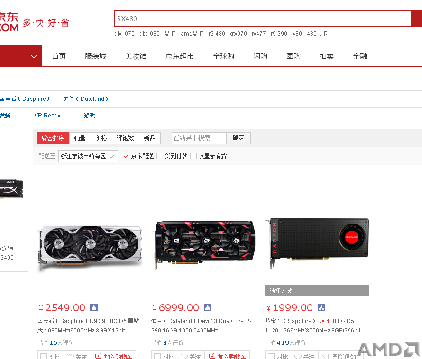Open the Sapphire RX 480 product image
Image resolution: width=422 pixels, height=359 pixels.
tap(317, 243)
